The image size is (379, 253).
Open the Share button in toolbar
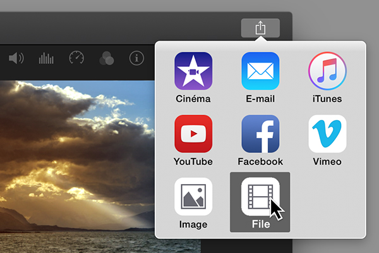click(260, 28)
